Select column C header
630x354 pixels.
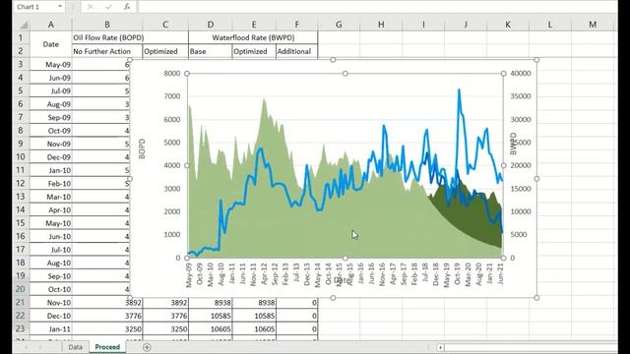coord(165,25)
